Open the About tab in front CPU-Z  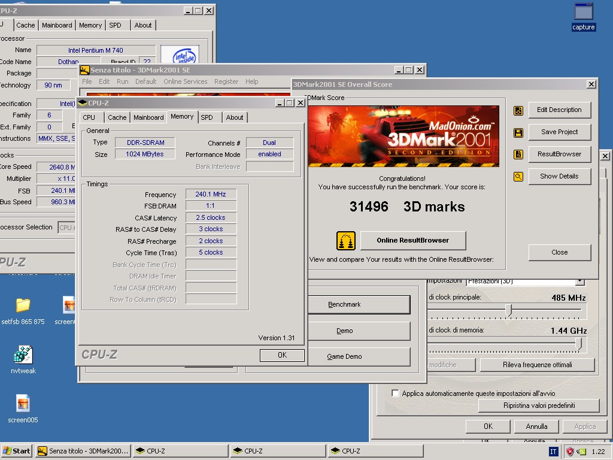235,117
